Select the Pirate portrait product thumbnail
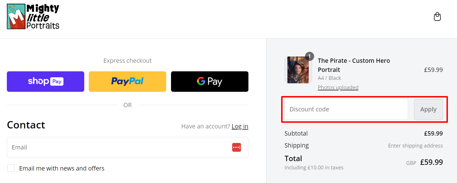Screen dimensions: 457x183 click(x=298, y=70)
